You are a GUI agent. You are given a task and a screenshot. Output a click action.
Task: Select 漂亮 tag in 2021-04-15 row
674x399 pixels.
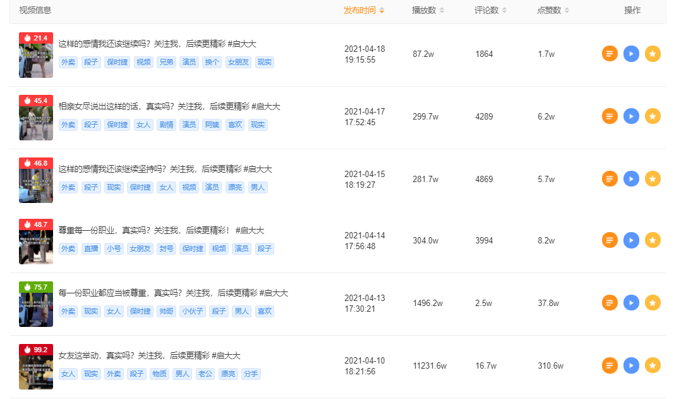coord(235,187)
